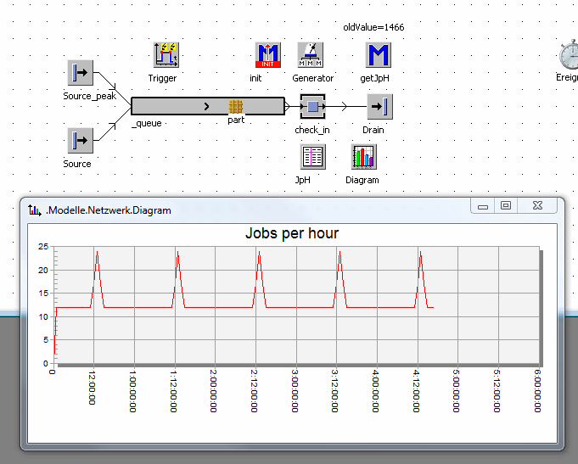Close the Diagram window

coord(537,206)
